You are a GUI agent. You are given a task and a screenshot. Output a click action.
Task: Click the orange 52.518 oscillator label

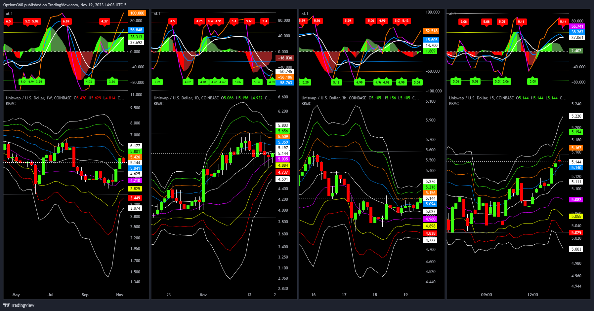pyautogui.click(x=431, y=31)
